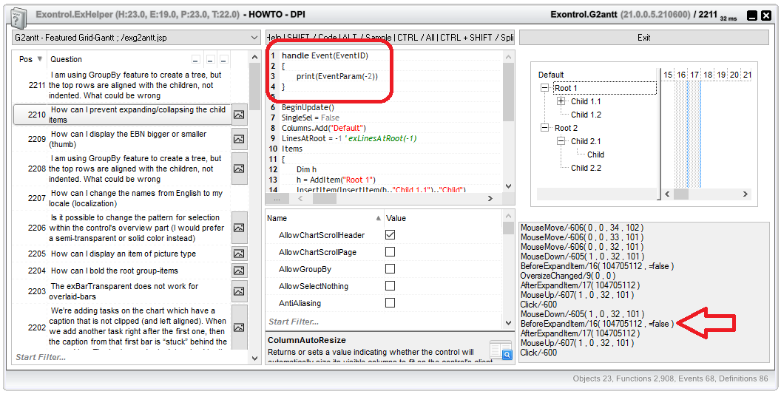Viewport: 781px width, 394px height.
Task: Click the chart's horizontal scrollbar thumb
Action: click(x=680, y=194)
